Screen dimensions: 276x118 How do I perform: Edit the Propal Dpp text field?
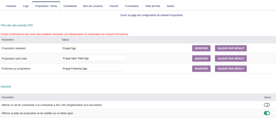point(93,48)
